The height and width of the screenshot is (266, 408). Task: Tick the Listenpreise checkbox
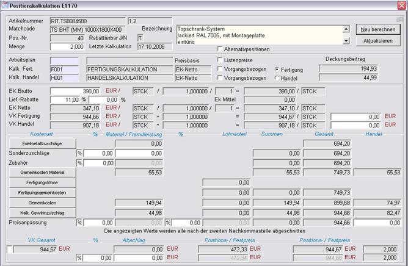point(220,59)
